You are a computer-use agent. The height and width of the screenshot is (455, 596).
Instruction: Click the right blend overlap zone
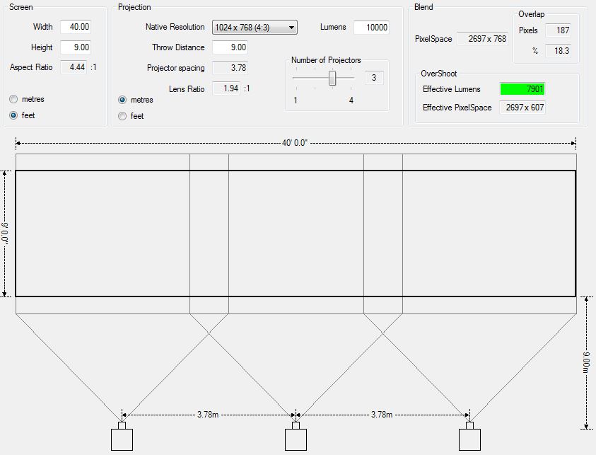point(383,234)
